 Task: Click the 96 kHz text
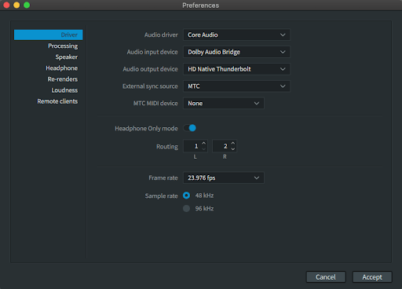click(204, 209)
